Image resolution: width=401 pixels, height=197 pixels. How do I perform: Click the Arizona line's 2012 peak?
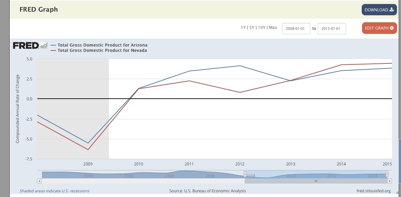tap(240, 66)
